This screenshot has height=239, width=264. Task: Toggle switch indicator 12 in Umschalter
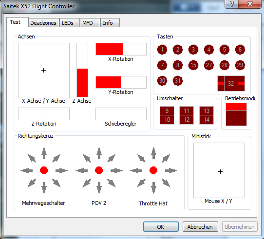[x=187, y=120]
